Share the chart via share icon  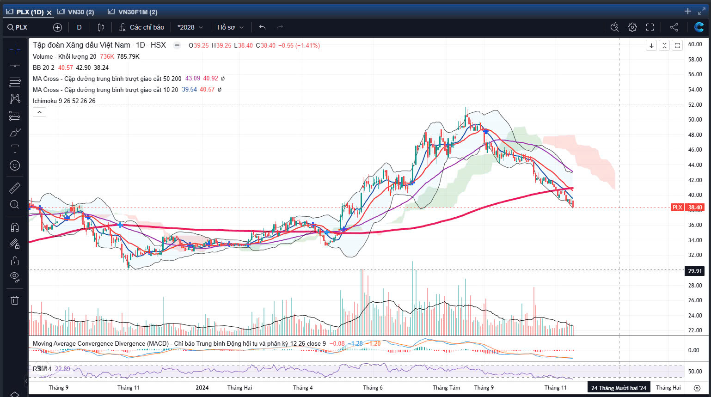click(674, 27)
